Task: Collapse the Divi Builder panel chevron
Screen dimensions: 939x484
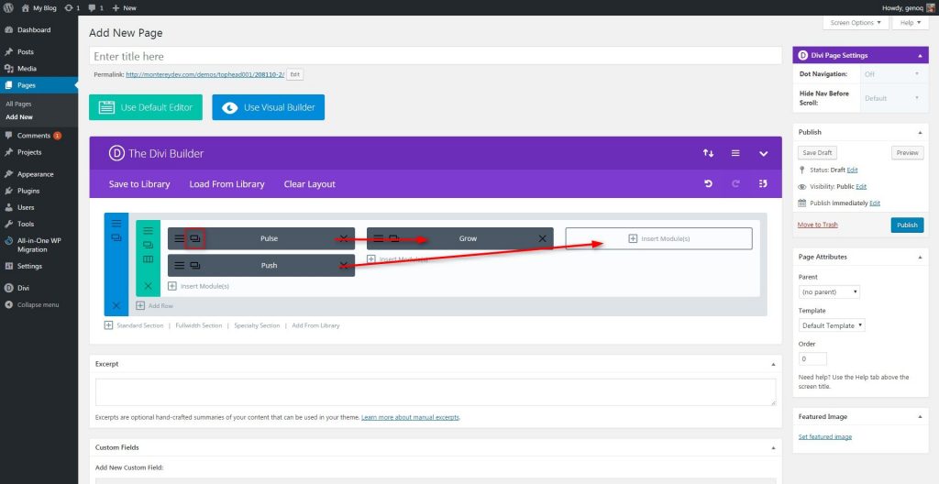Action: pyautogui.click(x=764, y=153)
